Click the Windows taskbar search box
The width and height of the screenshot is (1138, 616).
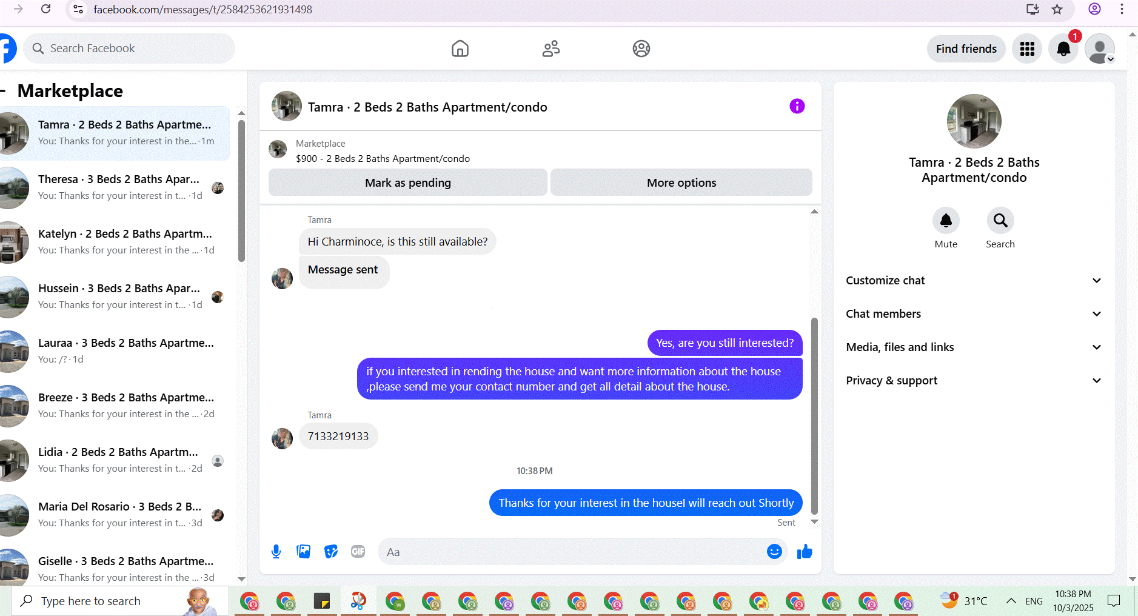pos(120,601)
